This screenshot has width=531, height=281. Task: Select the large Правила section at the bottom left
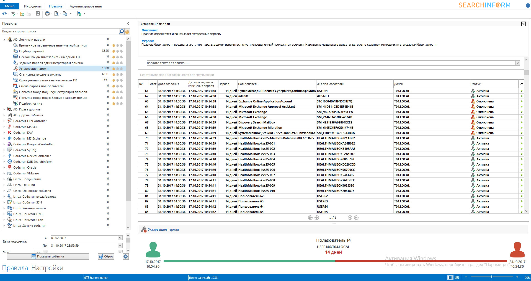pyautogui.click(x=15, y=268)
